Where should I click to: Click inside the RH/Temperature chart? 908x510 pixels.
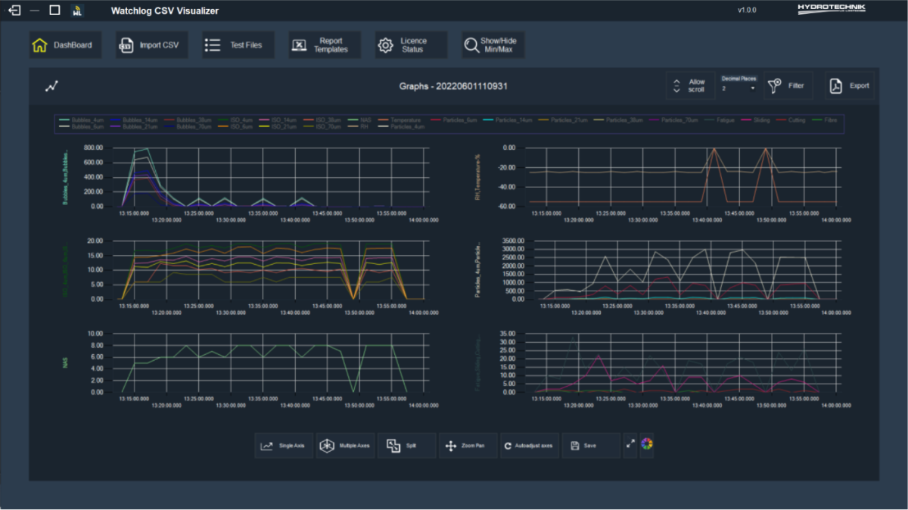(x=683, y=176)
